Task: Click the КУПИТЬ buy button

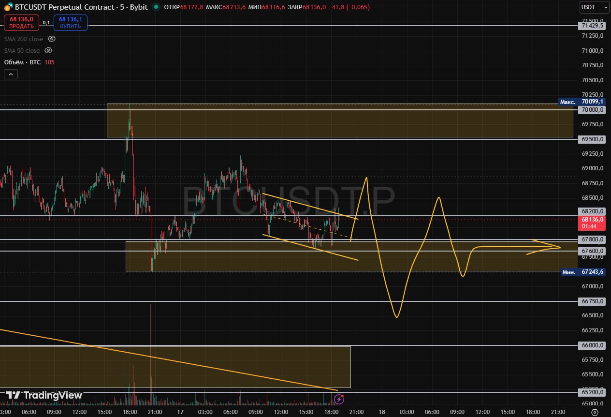Action: pos(71,23)
